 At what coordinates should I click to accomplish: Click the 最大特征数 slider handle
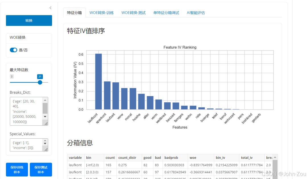coord(40,82)
